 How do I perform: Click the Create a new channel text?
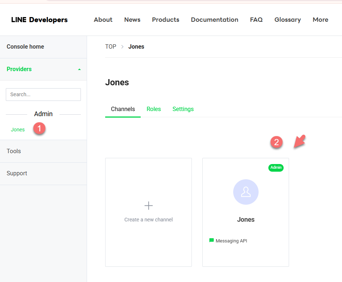click(x=149, y=220)
